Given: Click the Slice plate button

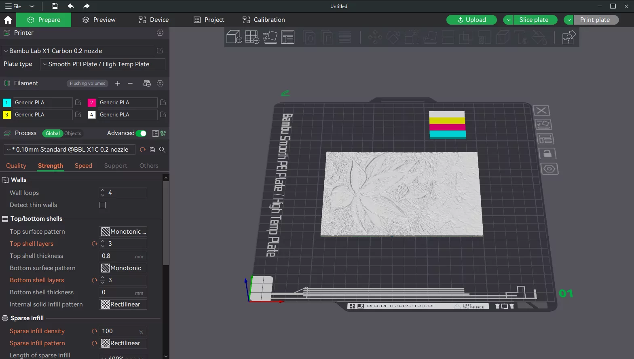Looking at the screenshot, I should click(x=534, y=20).
